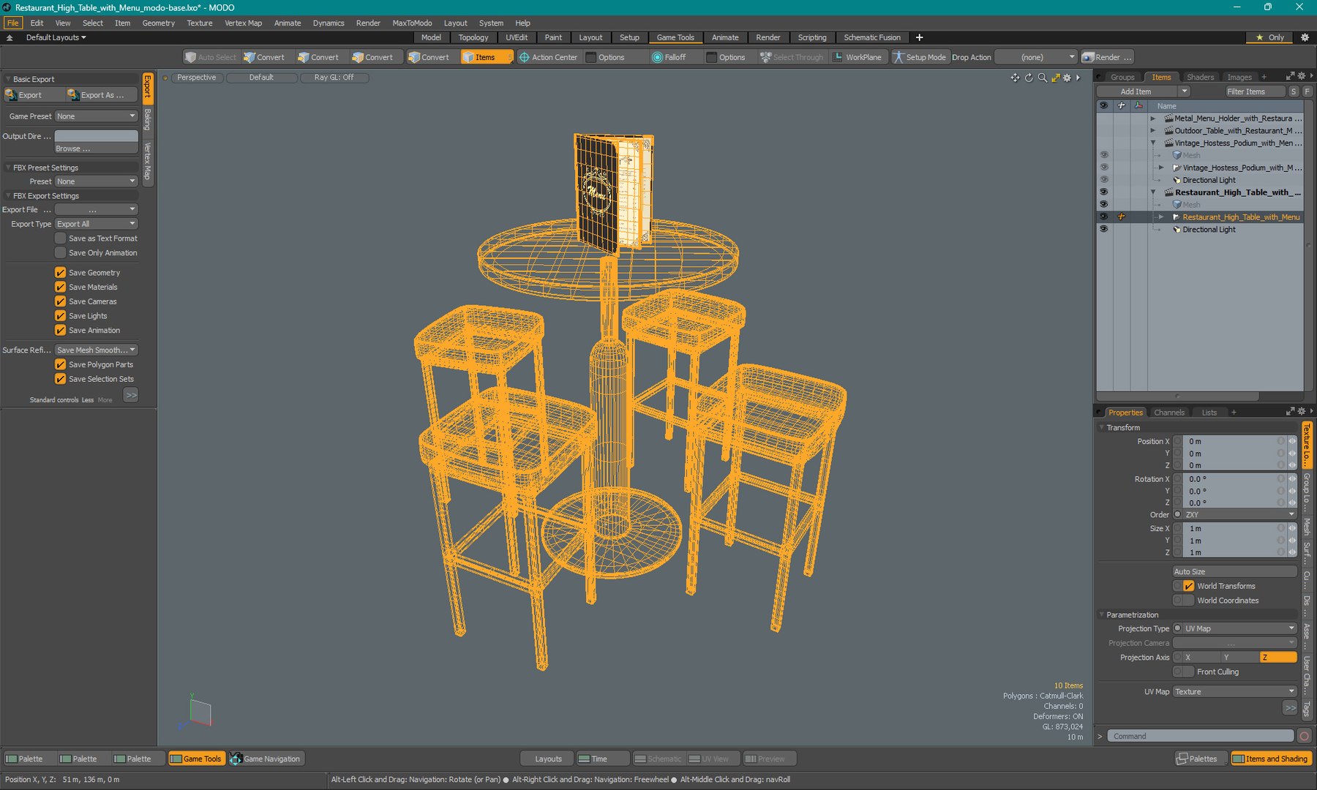Image resolution: width=1317 pixels, height=790 pixels.
Task: Select the Items mode icon
Action: tap(468, 57)
